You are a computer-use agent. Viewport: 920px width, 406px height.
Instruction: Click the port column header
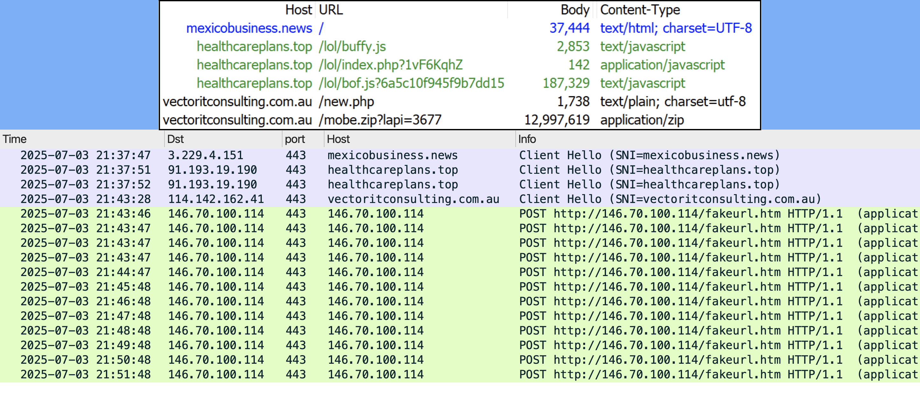coord(295,139)
